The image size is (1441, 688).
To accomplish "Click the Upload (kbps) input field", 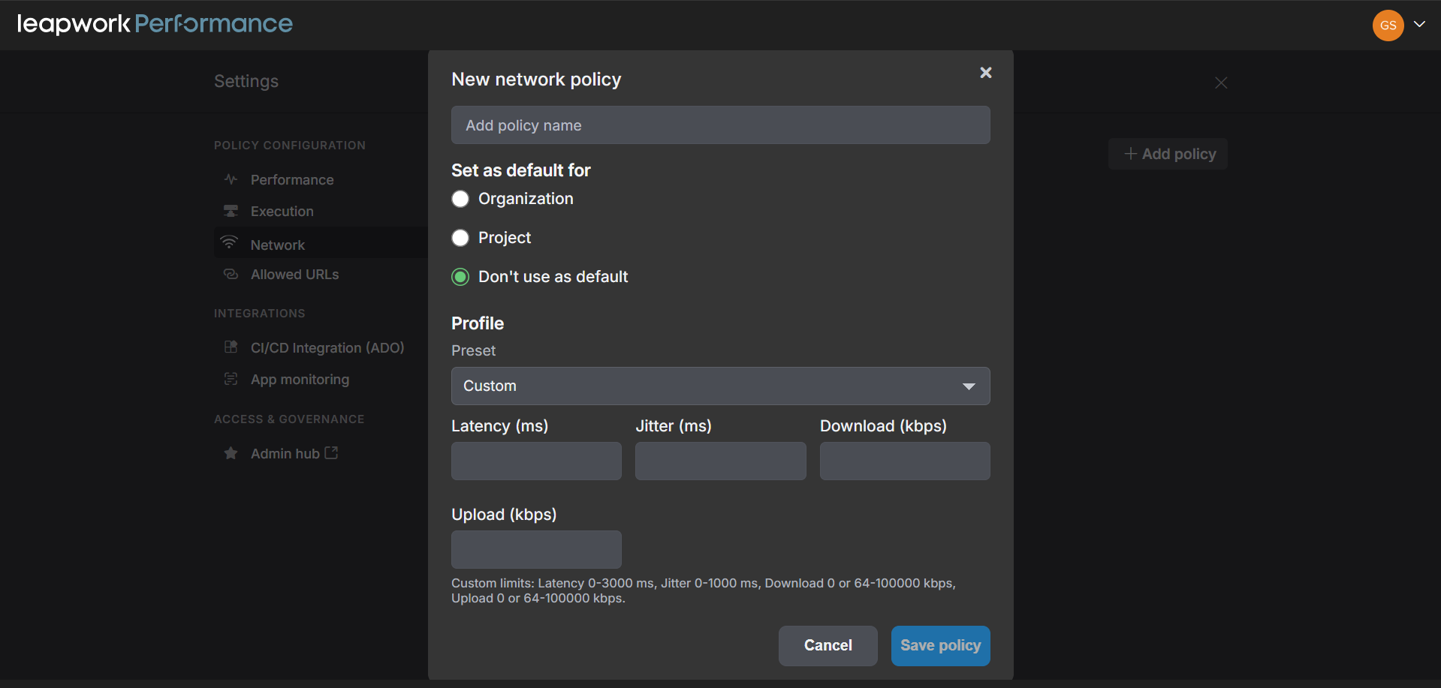I will pos(536,549).
